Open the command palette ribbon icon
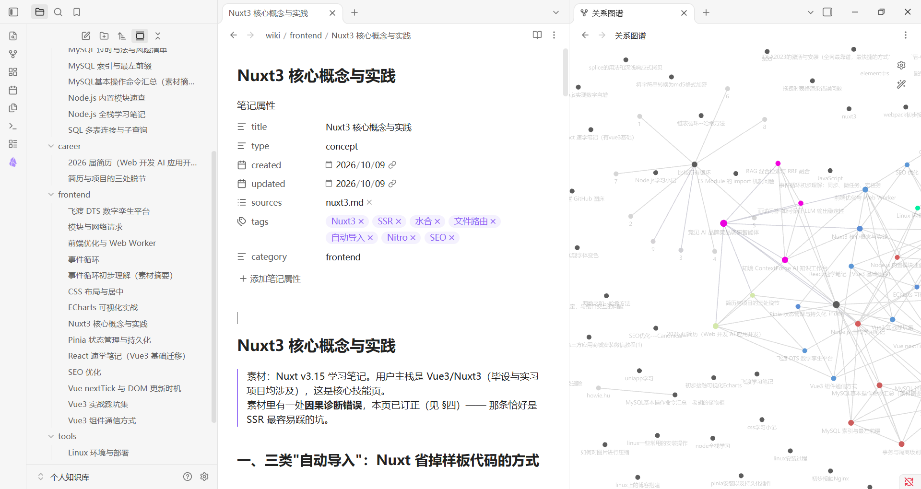The height and width of the screenshot is (489, 921). pos(13,126)
